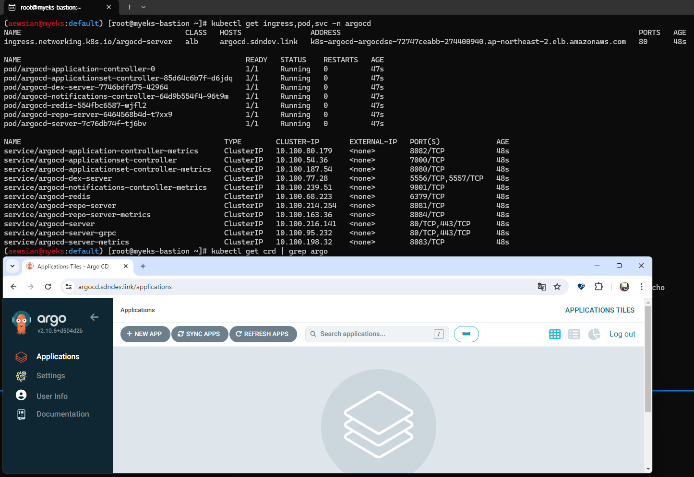Click the Argo octopus logo in sidebar
This screenshot has height=477, width=694.
point(21,323)
